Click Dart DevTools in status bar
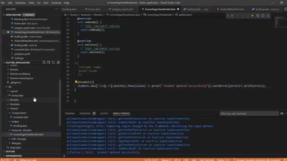Screen dimensions: 287x161 (207, 160)
